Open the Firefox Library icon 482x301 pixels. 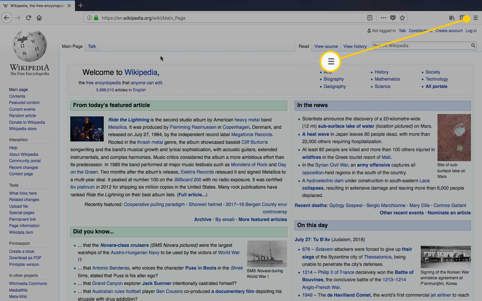[x=452, y=18]
